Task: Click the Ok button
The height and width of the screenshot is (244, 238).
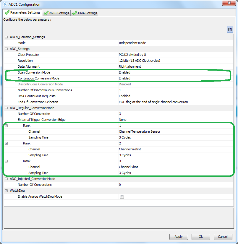Action: (201, 237)
